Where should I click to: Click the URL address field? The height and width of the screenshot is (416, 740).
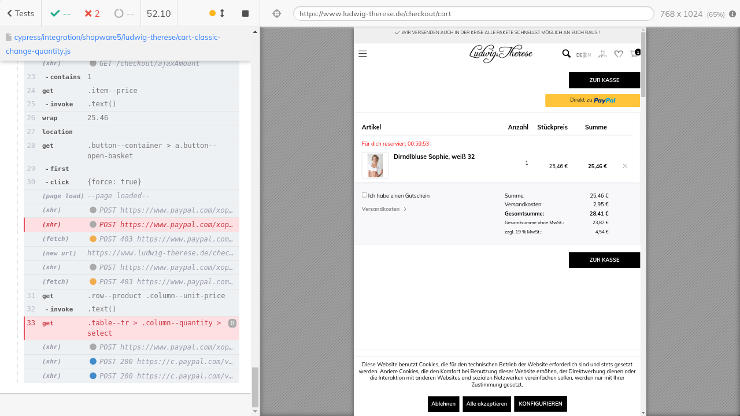point(473,14)
